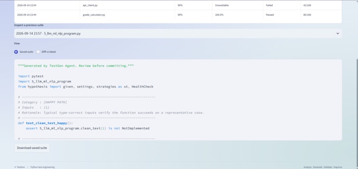Click the import pytest code line
358x169 pixels.
click(31, 76)
